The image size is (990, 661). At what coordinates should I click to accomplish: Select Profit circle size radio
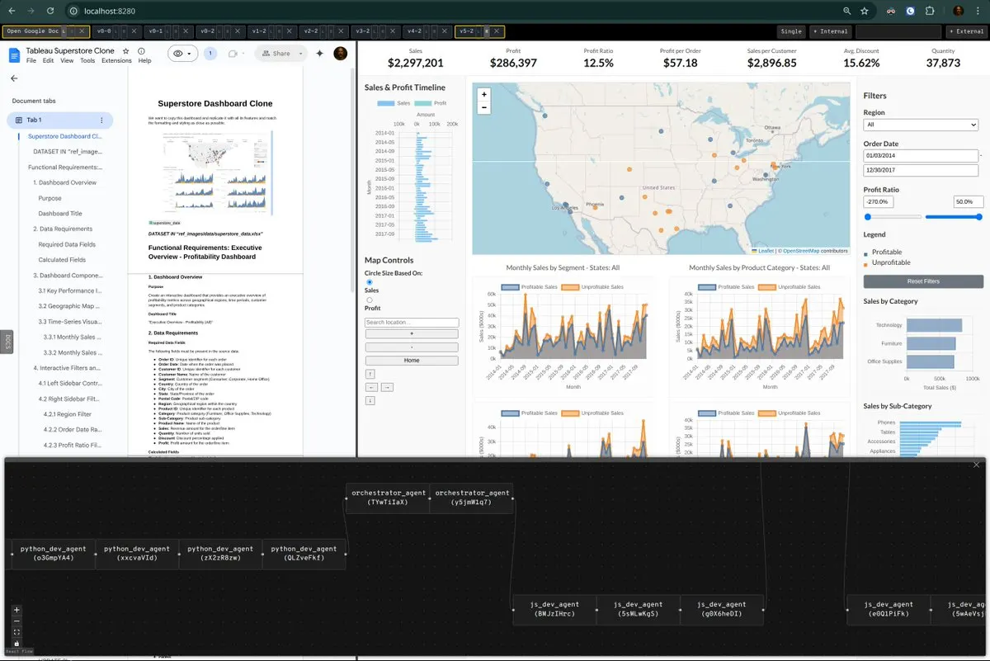369,300
